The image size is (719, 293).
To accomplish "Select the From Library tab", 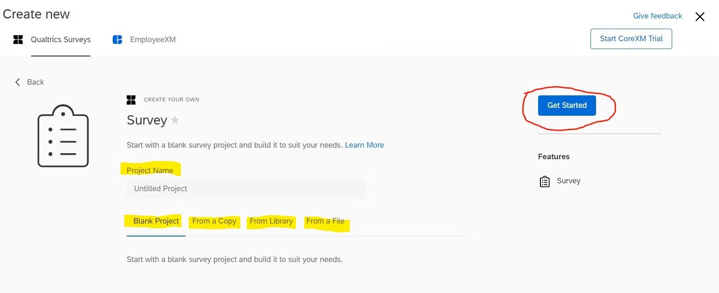I will pyautogui.click(x=271, y=221).
